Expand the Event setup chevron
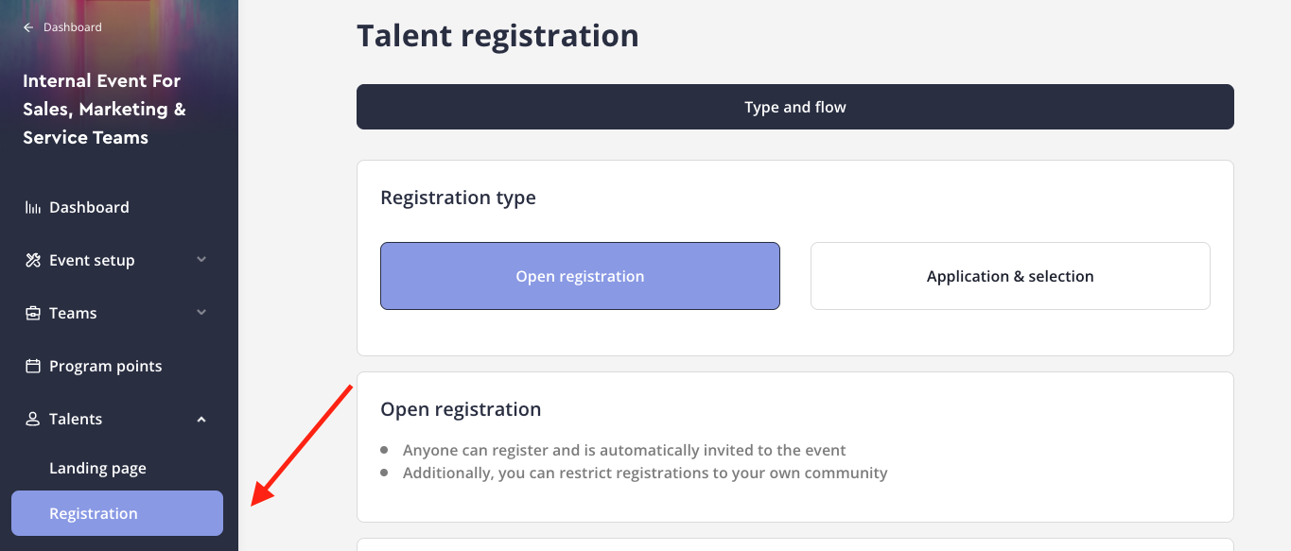1291x551 pixels. click(201, 260)
